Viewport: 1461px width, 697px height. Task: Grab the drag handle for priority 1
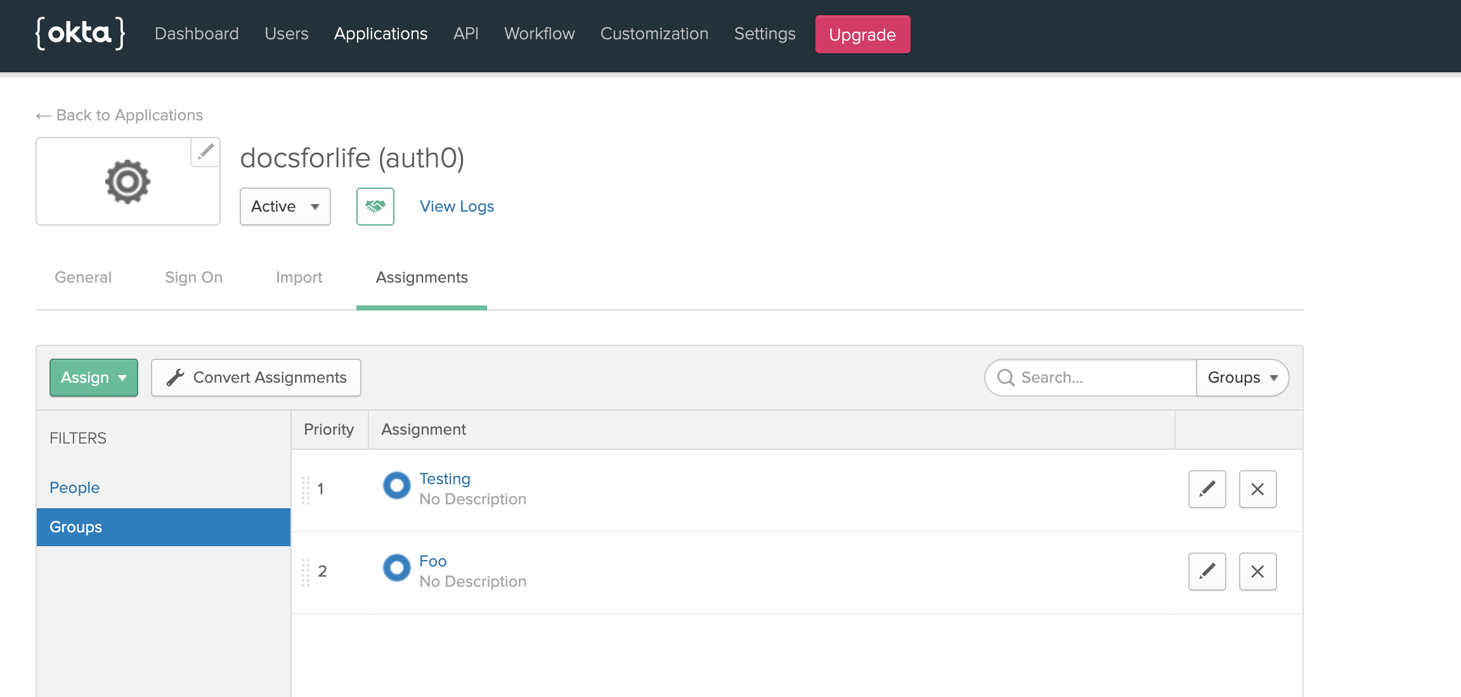tap(306, 490)
